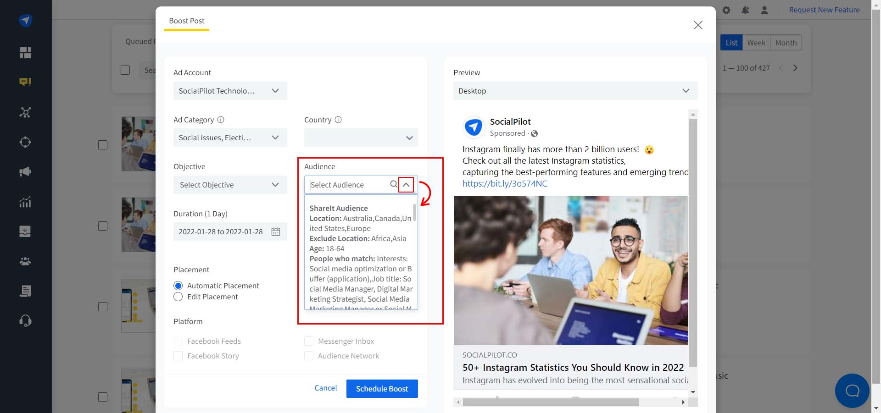Click the Cancel link
This screenshot has height=413, width=881.
pos(326,388)
